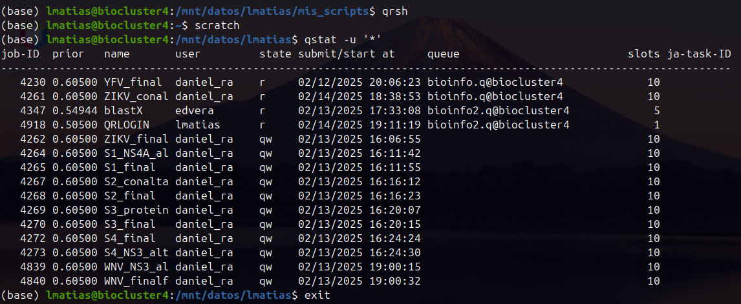Image resolution: width=741 pixels, height=304 pixels.
Task: Click job ID 4840 at the bottom
Action: click(x=33, y=281)
